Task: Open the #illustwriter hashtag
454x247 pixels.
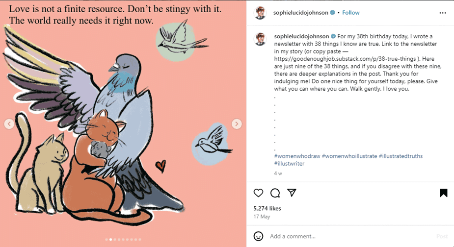Action: pos(289,164)
